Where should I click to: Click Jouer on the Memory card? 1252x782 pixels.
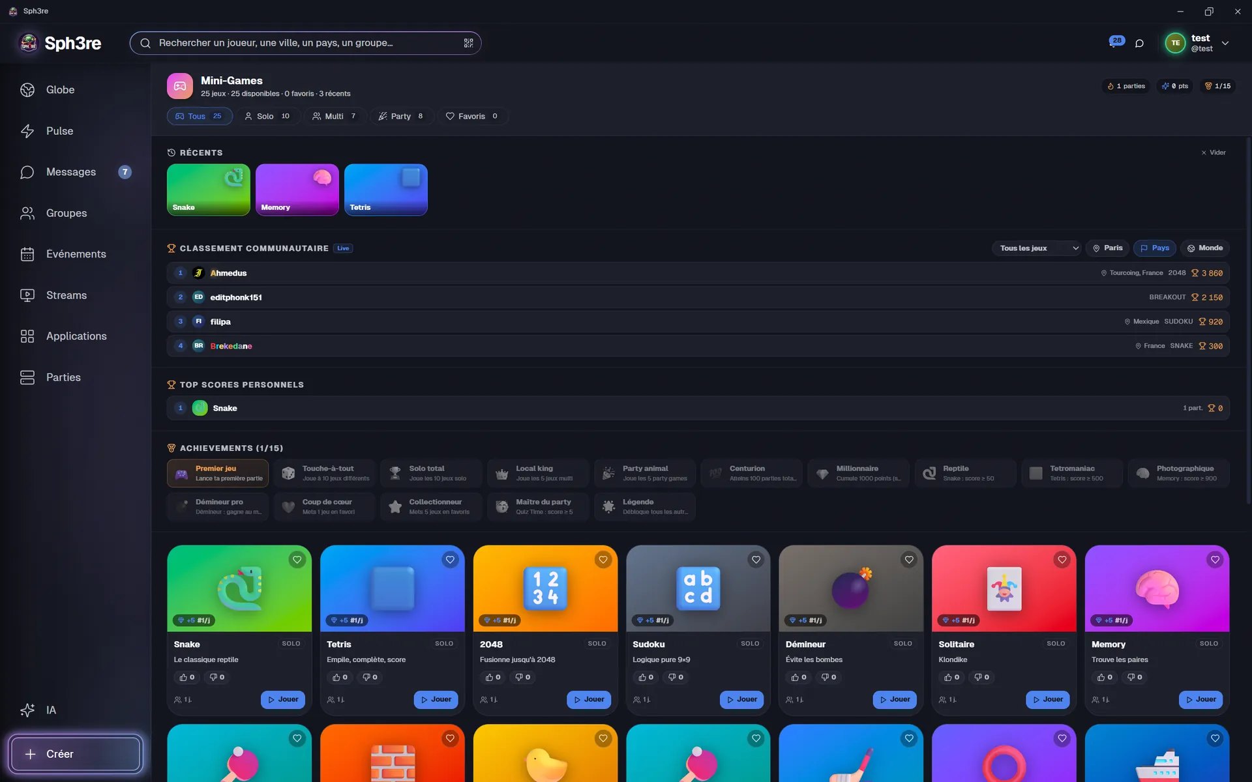(1200, 699)
